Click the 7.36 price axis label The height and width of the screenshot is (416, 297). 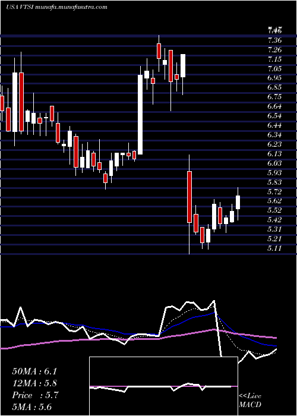274,40
